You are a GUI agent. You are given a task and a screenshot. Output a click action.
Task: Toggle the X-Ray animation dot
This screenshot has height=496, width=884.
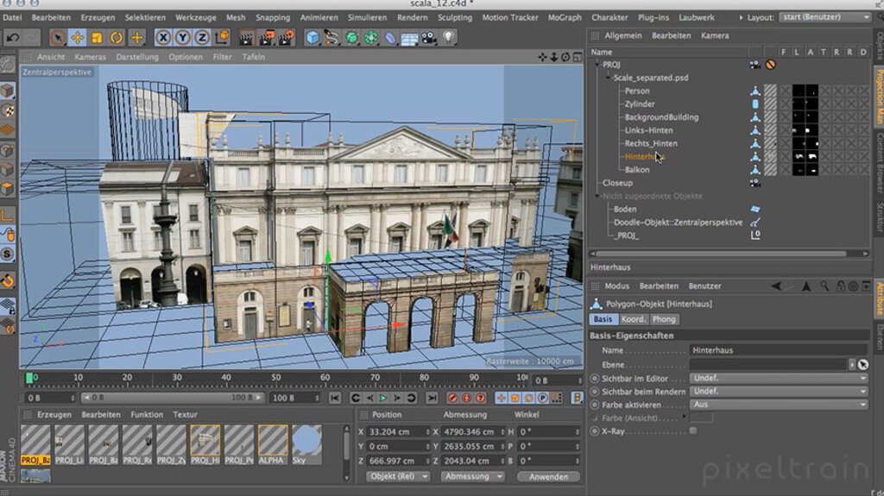click(x=594, y=431)
